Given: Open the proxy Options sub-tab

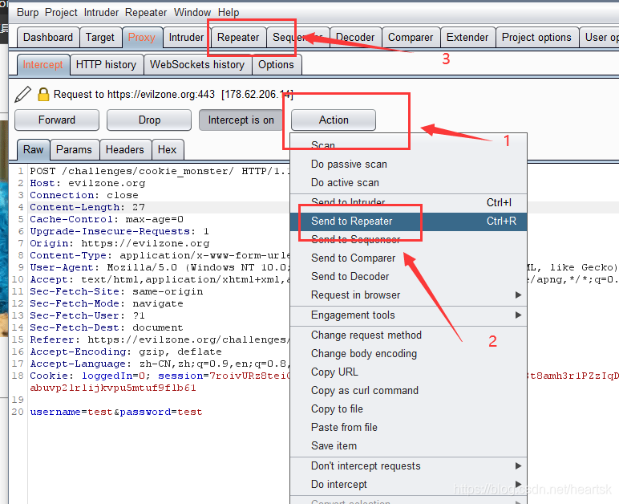Looking at the screenshot, I should (x=276, y=65).
